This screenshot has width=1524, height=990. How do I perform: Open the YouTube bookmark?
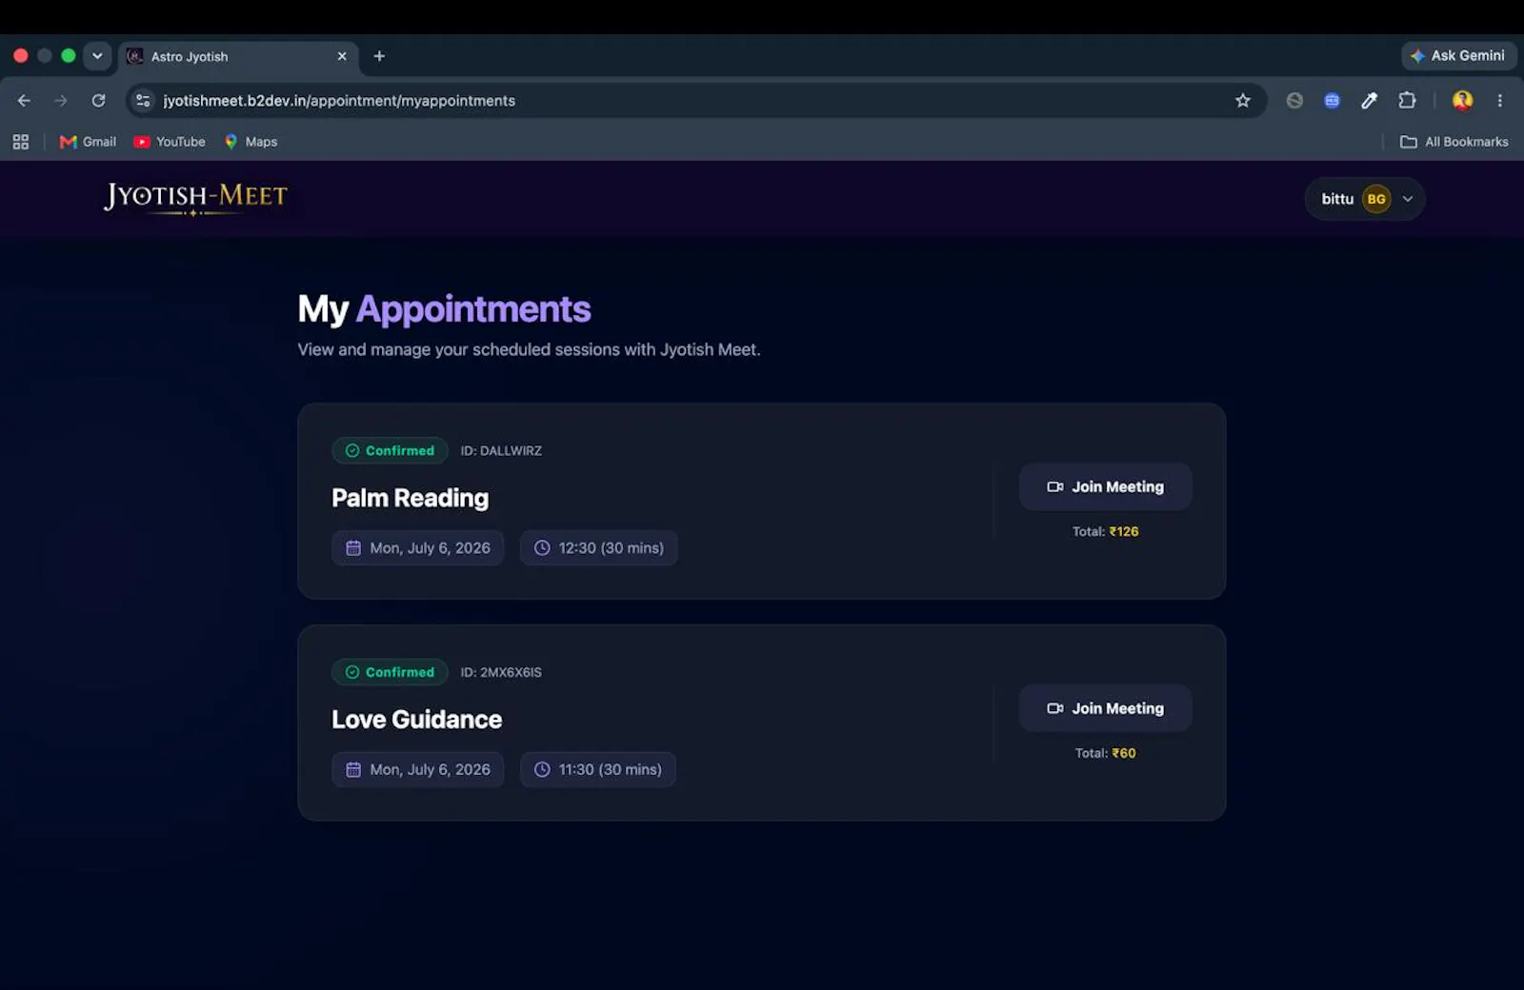click(170, 142)
